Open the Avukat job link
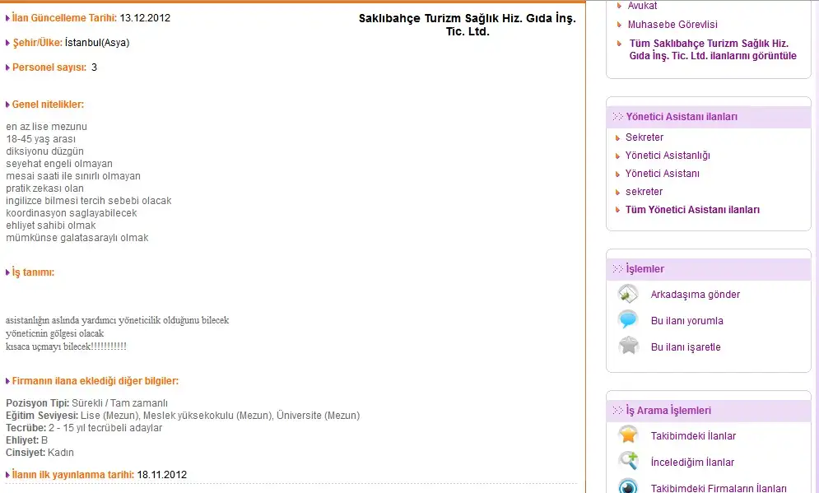This screenshot has height=493, width=819. pos(642,6)
